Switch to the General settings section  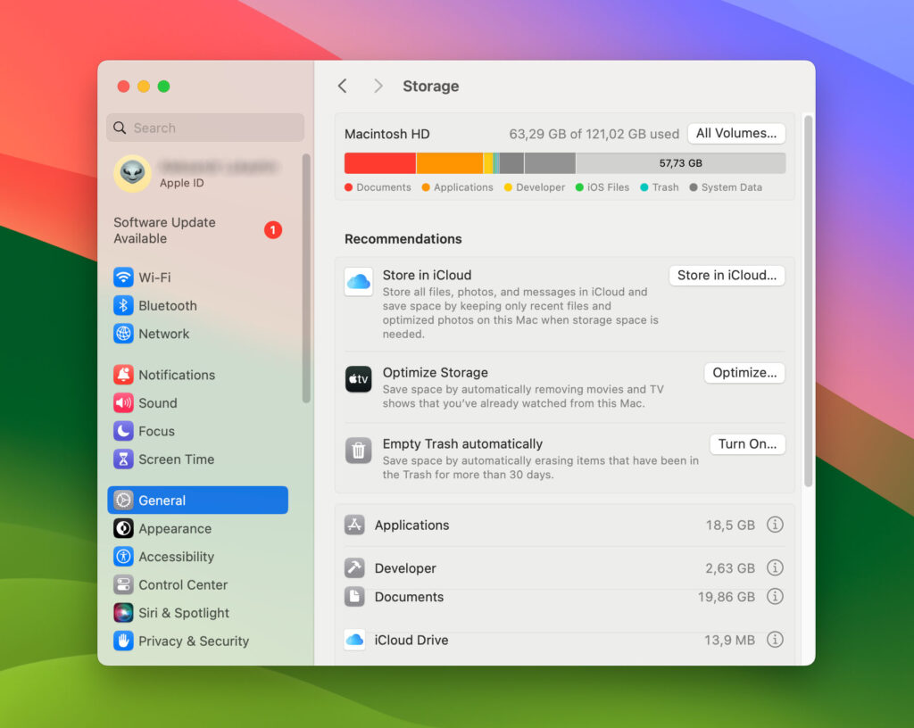coord(163,500)
